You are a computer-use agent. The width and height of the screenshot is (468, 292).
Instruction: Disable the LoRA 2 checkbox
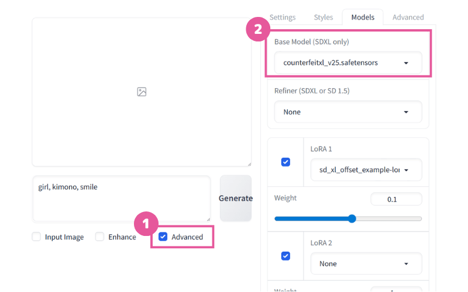285,256
